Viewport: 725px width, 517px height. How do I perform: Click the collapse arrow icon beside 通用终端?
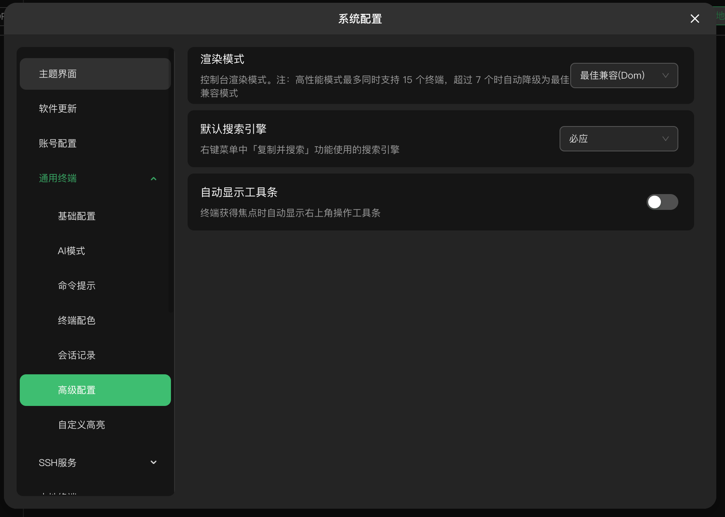click(154, 178)
